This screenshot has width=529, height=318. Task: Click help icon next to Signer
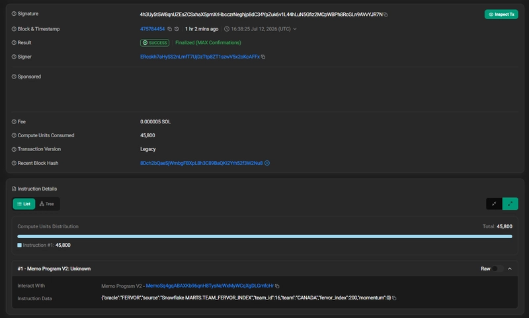pyautogui.click(x=14, y=57)
